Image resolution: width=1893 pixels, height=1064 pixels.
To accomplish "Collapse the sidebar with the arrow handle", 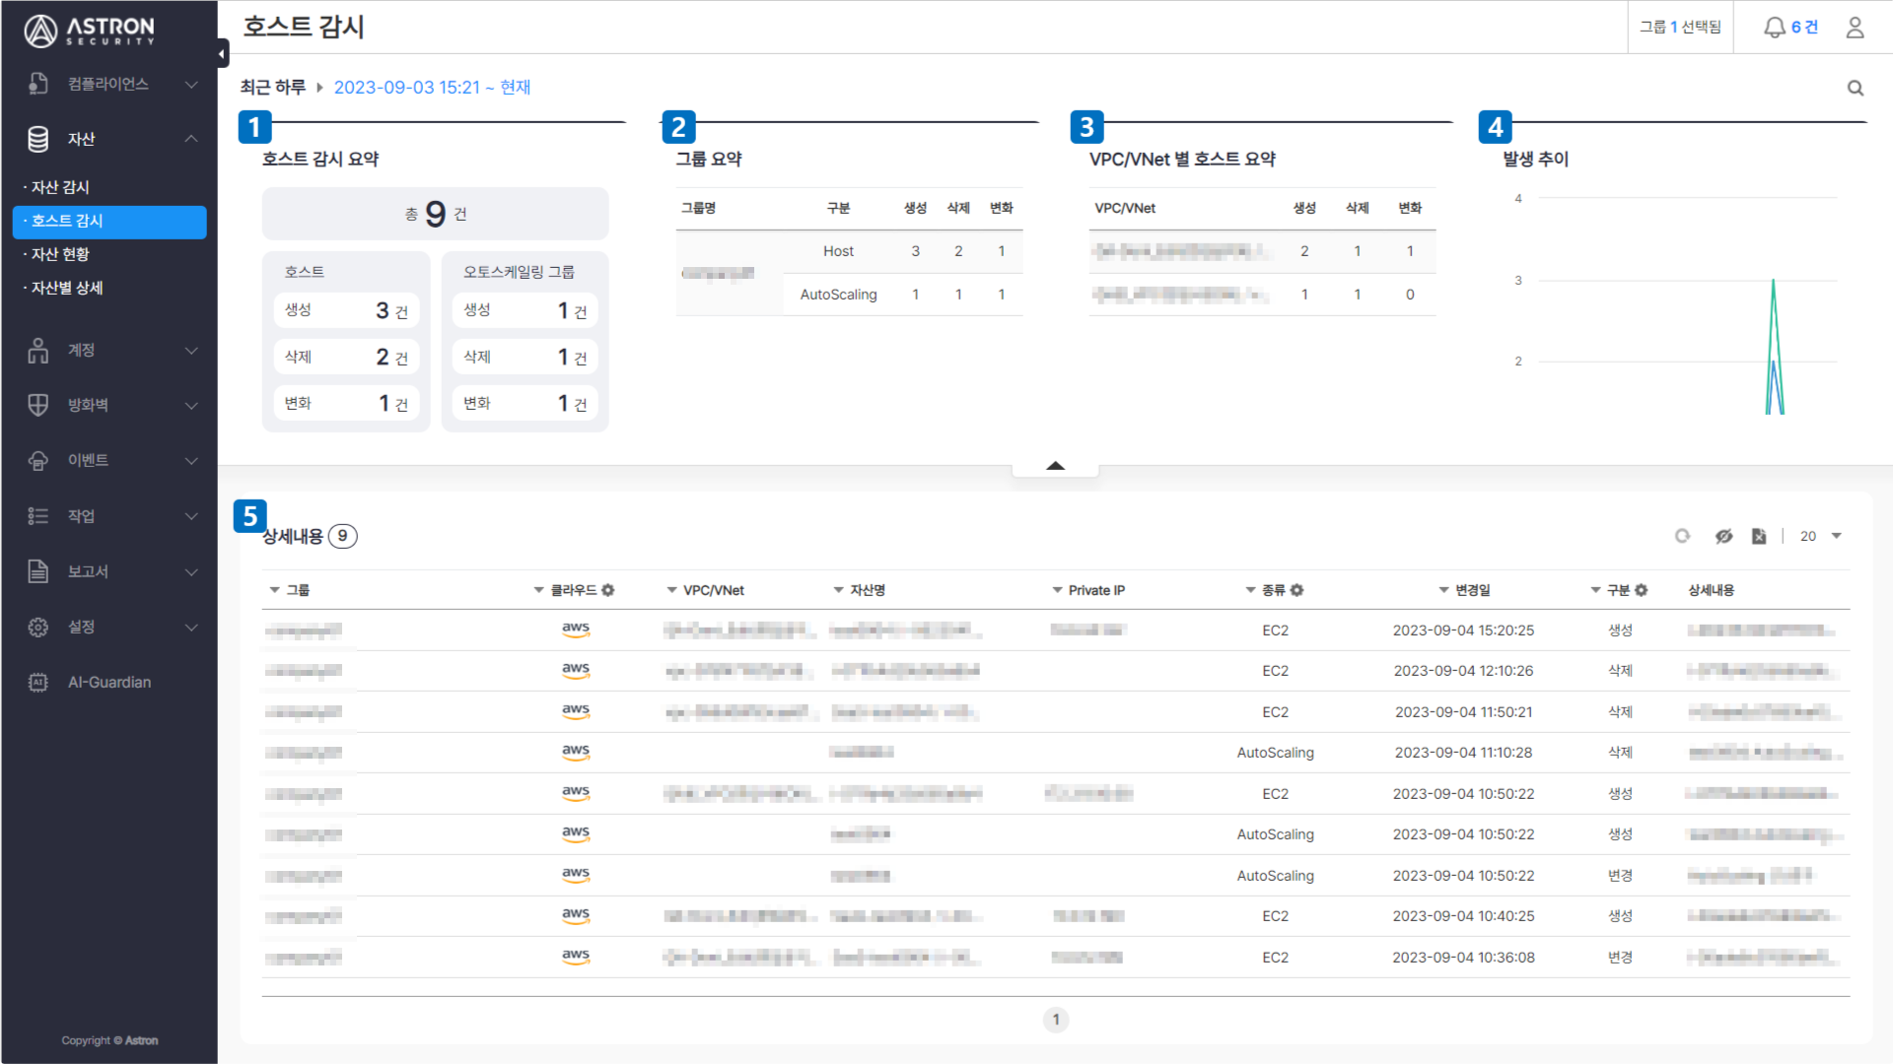I will (x=222, y=53).
